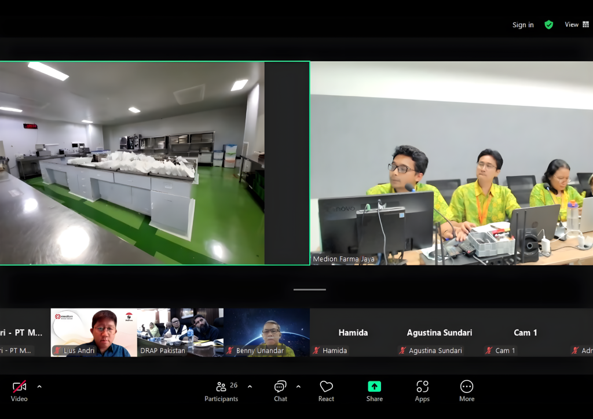Click the green encryption shield icon
This screenshot has height=419, width=593.
click(548, 25)
